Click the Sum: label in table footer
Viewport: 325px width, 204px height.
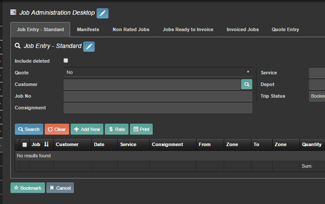click(x=307, y=166)
